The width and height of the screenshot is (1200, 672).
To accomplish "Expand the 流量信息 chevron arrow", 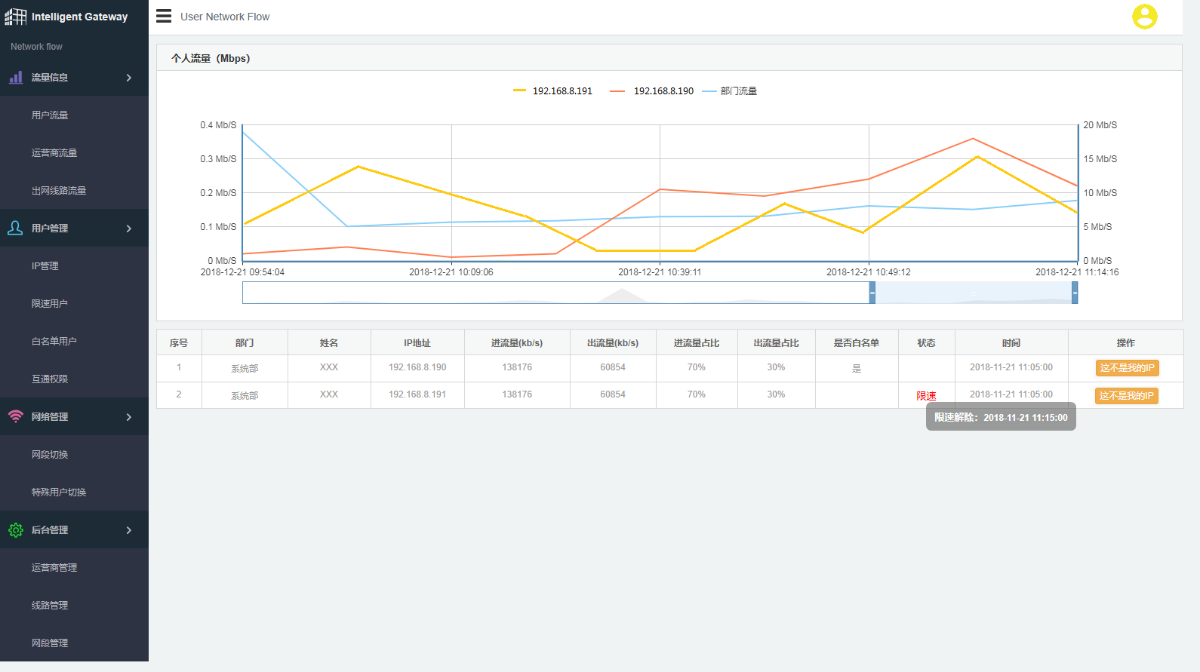I will pos(129,77).
